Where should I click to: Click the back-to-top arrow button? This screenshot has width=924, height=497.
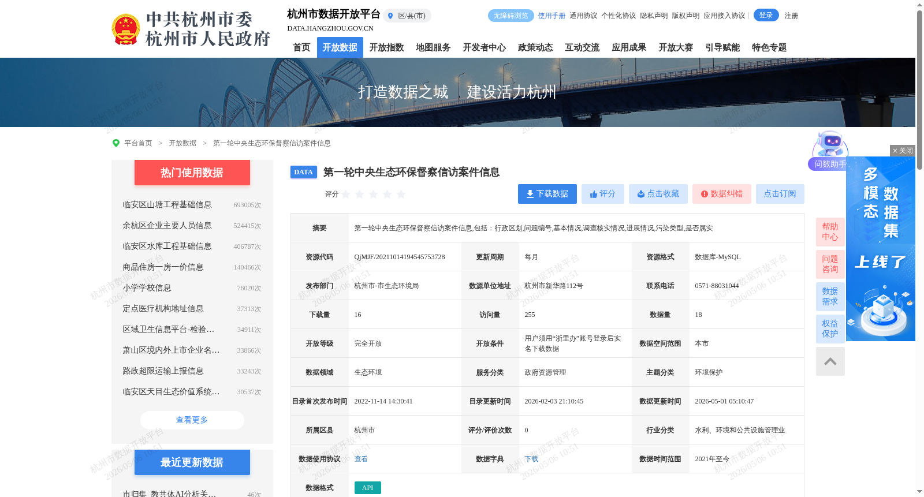pyautogui.click(x=830, y=361)
